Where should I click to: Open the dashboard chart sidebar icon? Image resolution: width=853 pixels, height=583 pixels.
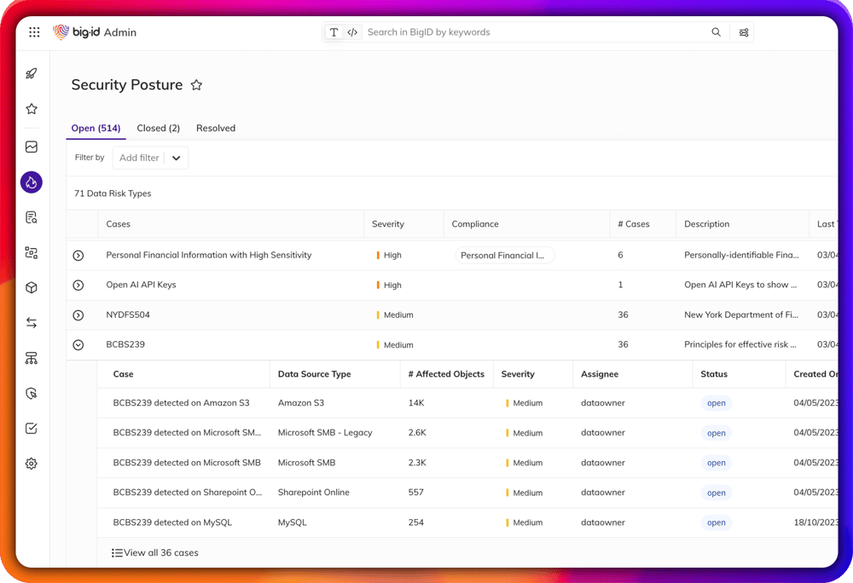[32, 147]
